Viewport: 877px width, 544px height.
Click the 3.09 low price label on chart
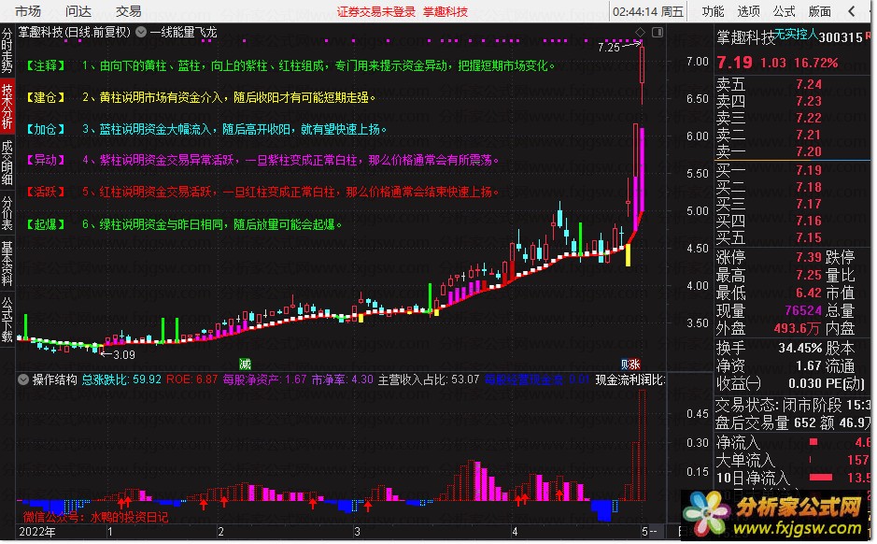coord(123,355)
